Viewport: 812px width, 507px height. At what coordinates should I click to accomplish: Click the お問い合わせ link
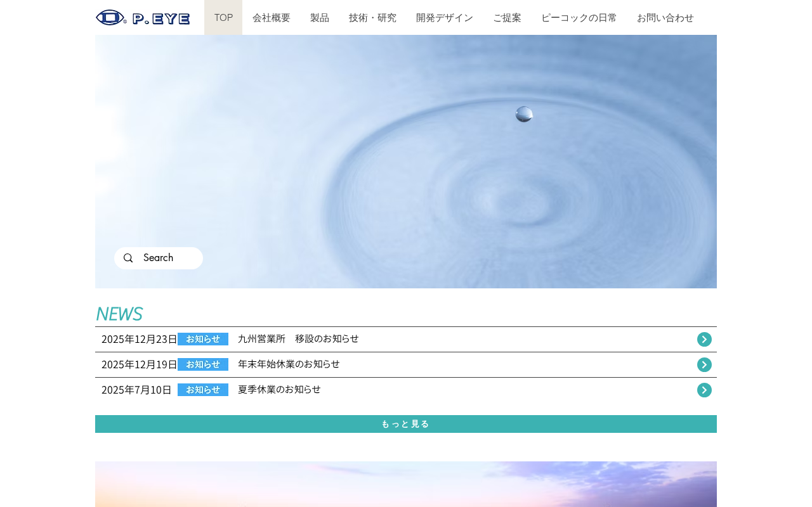click(665, 18)
